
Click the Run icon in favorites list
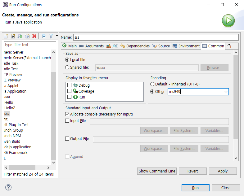[x=75, y=97]
